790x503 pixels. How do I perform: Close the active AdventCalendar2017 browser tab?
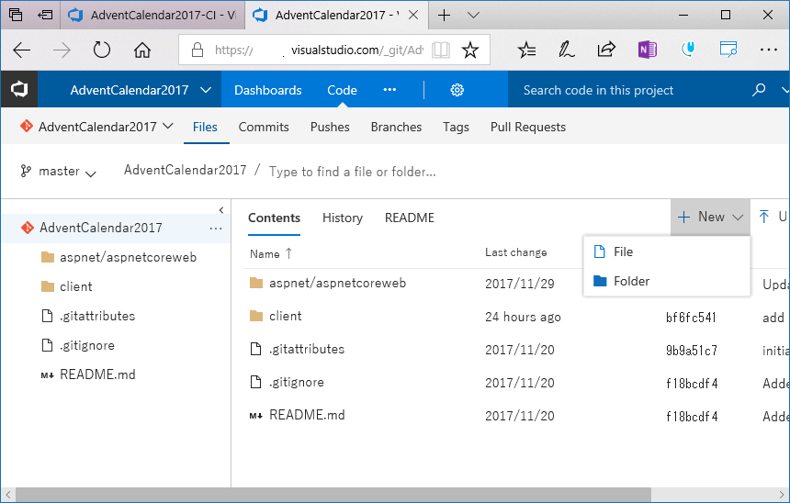pos(413,15)
